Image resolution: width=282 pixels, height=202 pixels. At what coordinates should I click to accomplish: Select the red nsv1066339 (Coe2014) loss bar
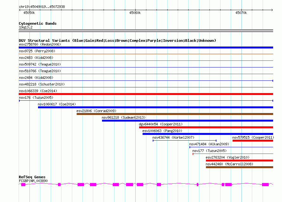tap(146, 94)
